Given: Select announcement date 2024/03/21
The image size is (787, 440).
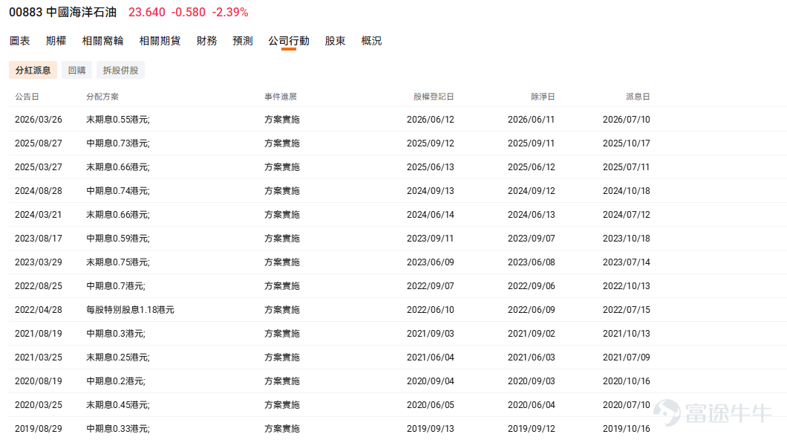Looking at the screenshot, I should tap(39, 215).
